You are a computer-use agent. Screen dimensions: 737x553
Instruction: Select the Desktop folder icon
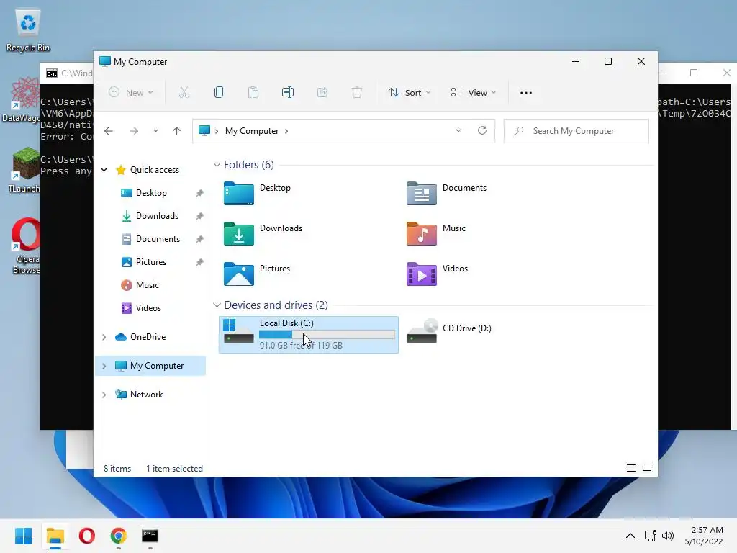(239, 193)
